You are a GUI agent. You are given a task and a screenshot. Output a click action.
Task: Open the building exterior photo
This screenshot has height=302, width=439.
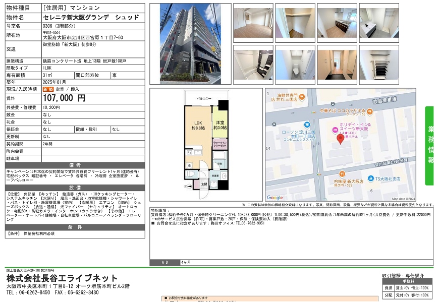click(x=190, y=44)
